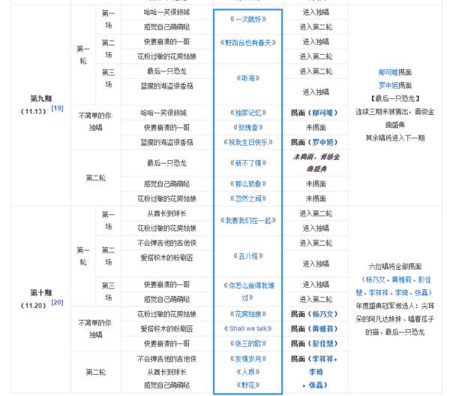Click 不简单的你独唱 label in episode ten
Image resolution: width=450 pixels, height=396 pixels.
tap(95, 328)
